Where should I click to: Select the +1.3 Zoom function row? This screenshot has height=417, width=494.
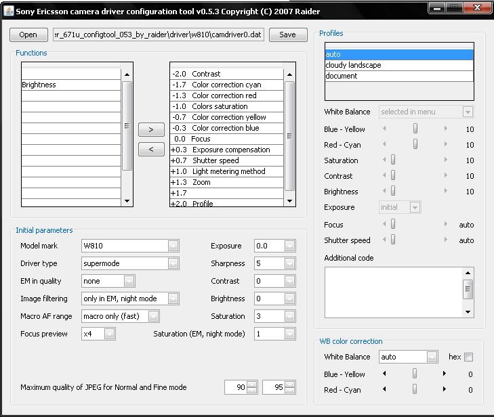(x=227, y=182)
